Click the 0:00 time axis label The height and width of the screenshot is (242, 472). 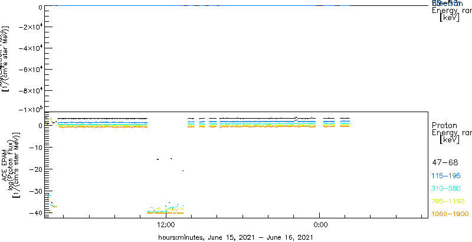tap(321, 224)
